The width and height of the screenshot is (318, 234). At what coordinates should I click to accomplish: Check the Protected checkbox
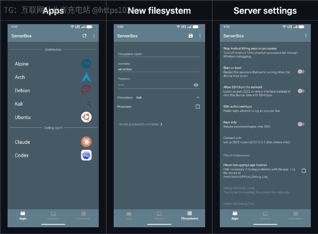[198, 107]
